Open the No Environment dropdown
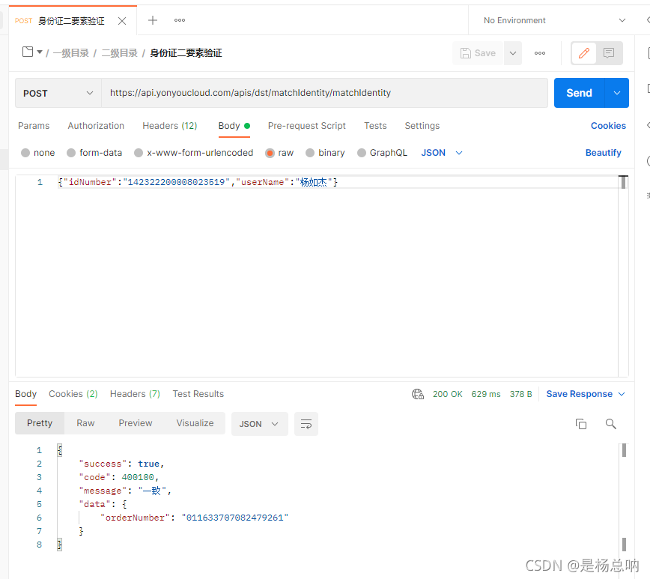This screenshot has height=579, width=650. tap(554, 20)
